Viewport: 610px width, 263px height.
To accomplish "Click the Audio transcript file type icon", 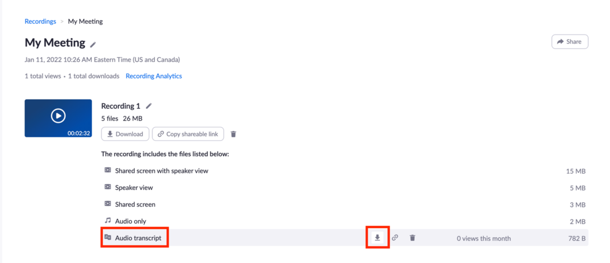I will tap(108, 237).
